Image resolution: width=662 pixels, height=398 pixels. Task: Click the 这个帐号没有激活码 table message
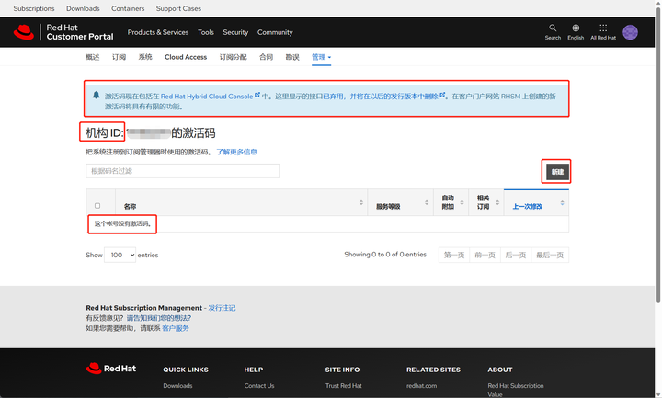point(122,223)
